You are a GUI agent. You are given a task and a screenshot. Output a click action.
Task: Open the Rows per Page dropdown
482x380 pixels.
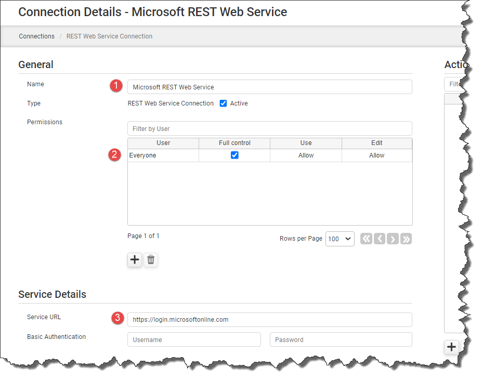(340, 239)
